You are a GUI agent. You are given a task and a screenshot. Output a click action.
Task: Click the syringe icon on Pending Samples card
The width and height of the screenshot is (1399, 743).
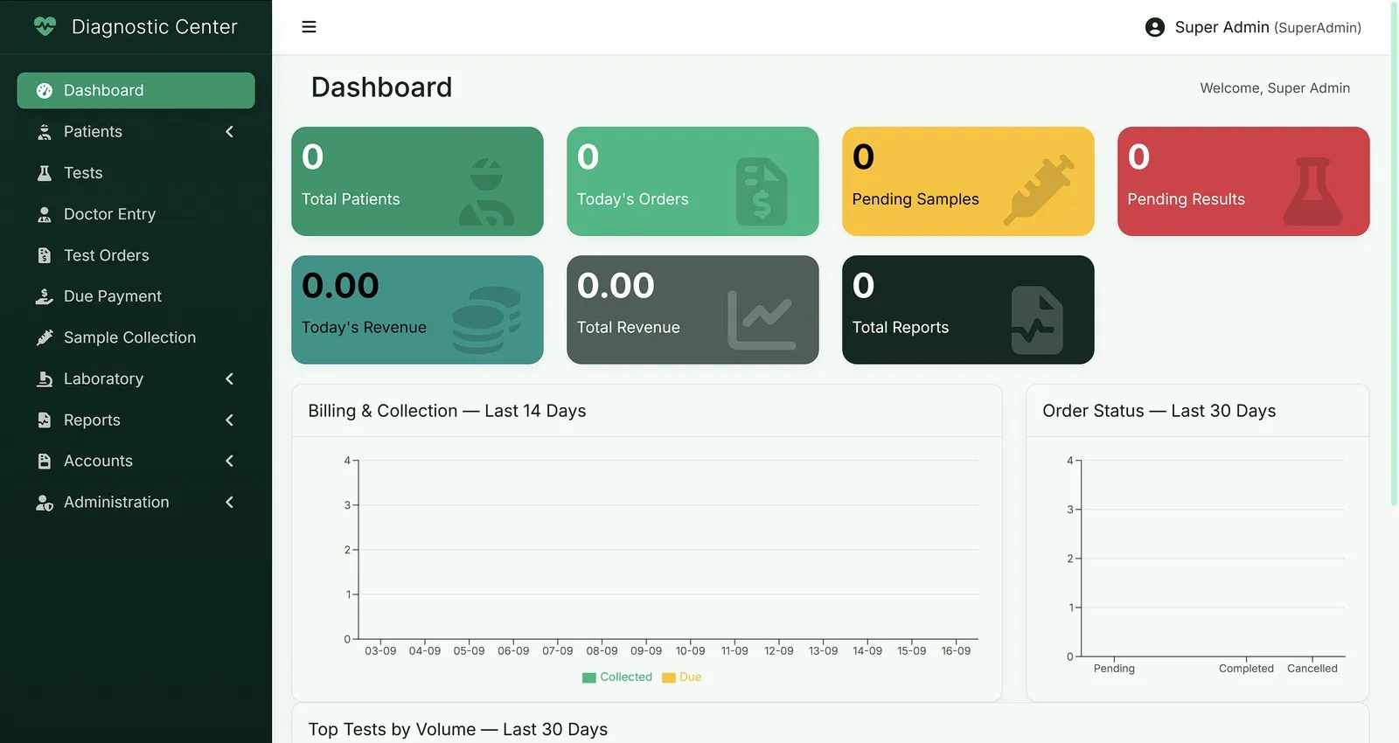pyautogui.click(x=1038, y=191)
